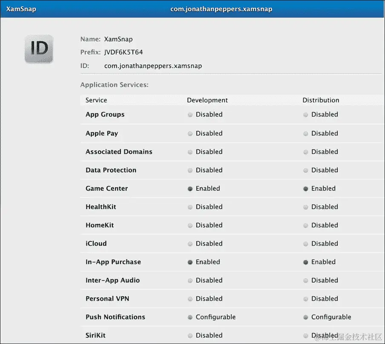Click the In-App Purchase service name
This screenshot has width=385, height=344.
pos(113,262)
